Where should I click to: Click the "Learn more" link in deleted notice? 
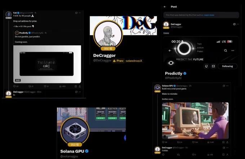[x=209, y=15]
